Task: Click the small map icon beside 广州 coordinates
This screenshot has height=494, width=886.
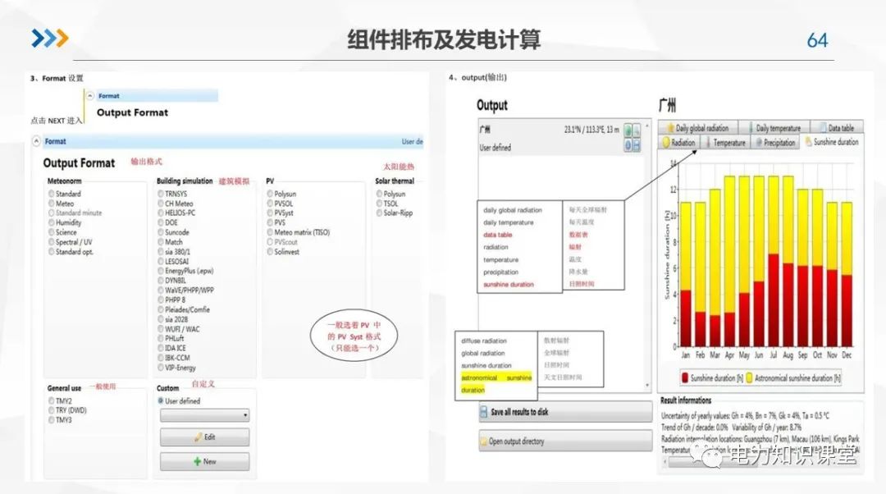Action: click(628, 130)
